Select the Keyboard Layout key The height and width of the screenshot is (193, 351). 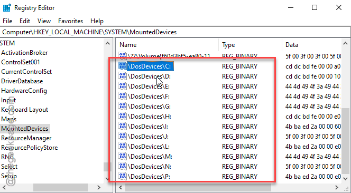pos(25,110)
